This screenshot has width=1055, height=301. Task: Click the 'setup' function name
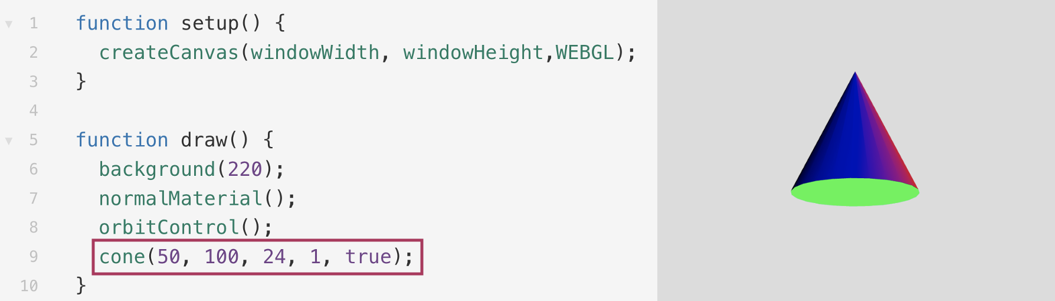tap(209, 24)
